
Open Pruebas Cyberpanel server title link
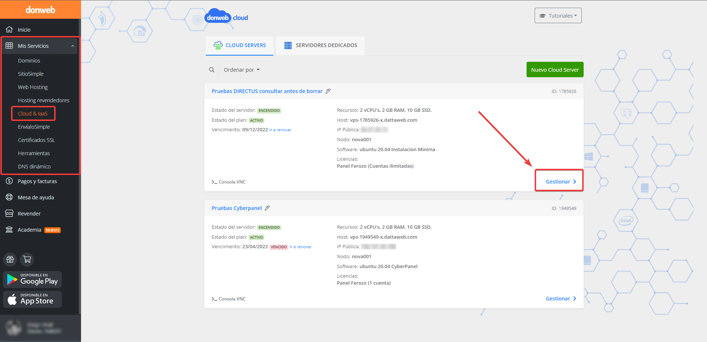point(237,208)
